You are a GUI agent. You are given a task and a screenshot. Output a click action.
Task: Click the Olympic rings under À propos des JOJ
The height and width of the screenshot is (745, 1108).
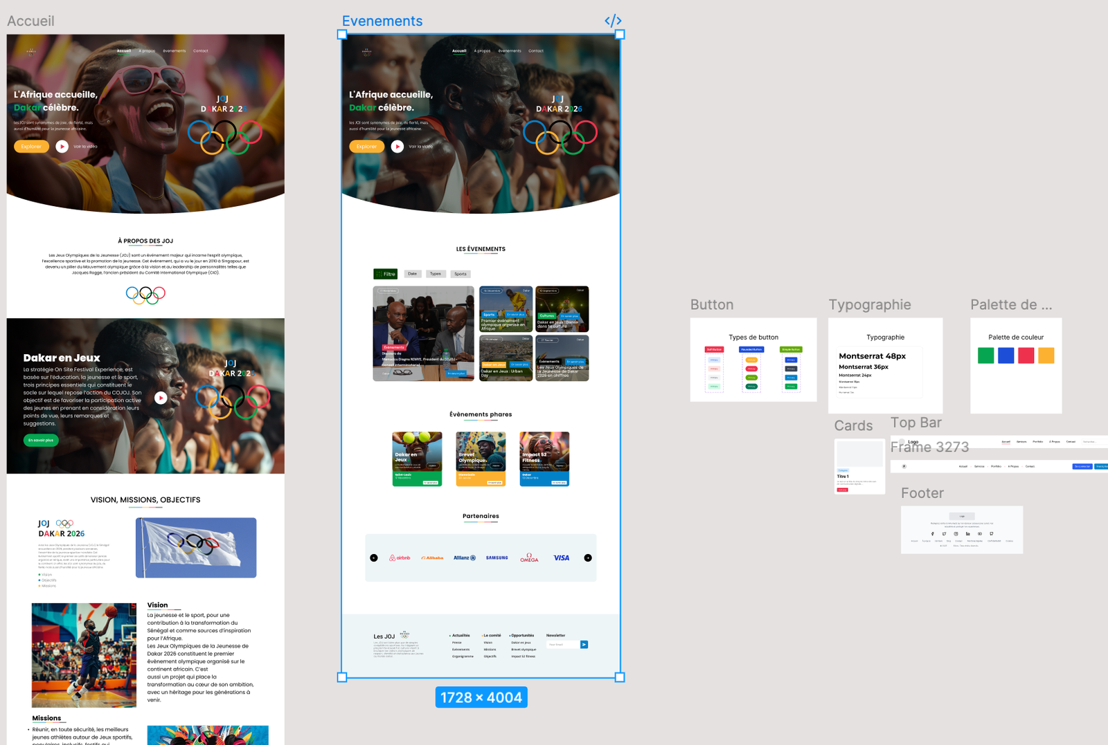[x=145, y=295]
